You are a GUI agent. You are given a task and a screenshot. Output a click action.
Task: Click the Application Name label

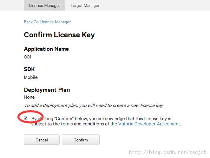click(46, 49)
